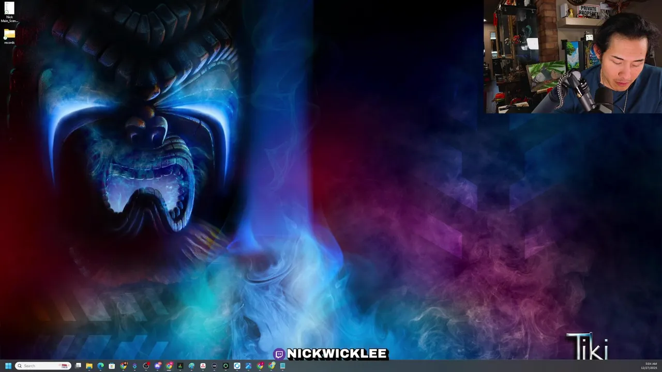Open the teal notepad-style app at taskbar end
The width and height of the screenshot is (662, 372).
coord(282,366)
